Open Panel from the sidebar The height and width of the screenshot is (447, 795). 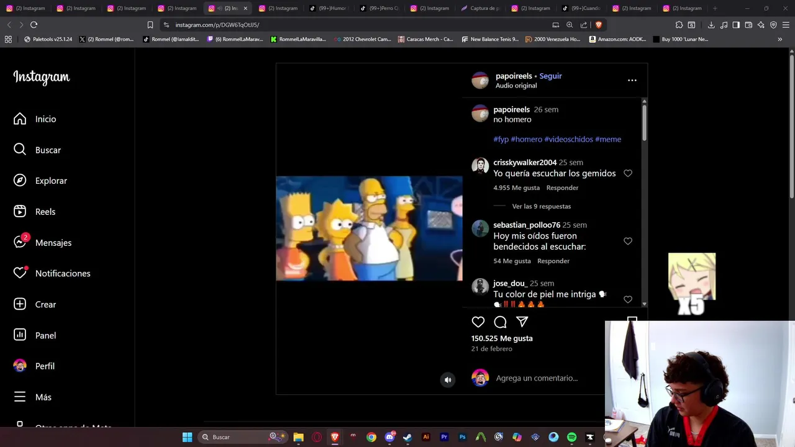pos(35,335)
